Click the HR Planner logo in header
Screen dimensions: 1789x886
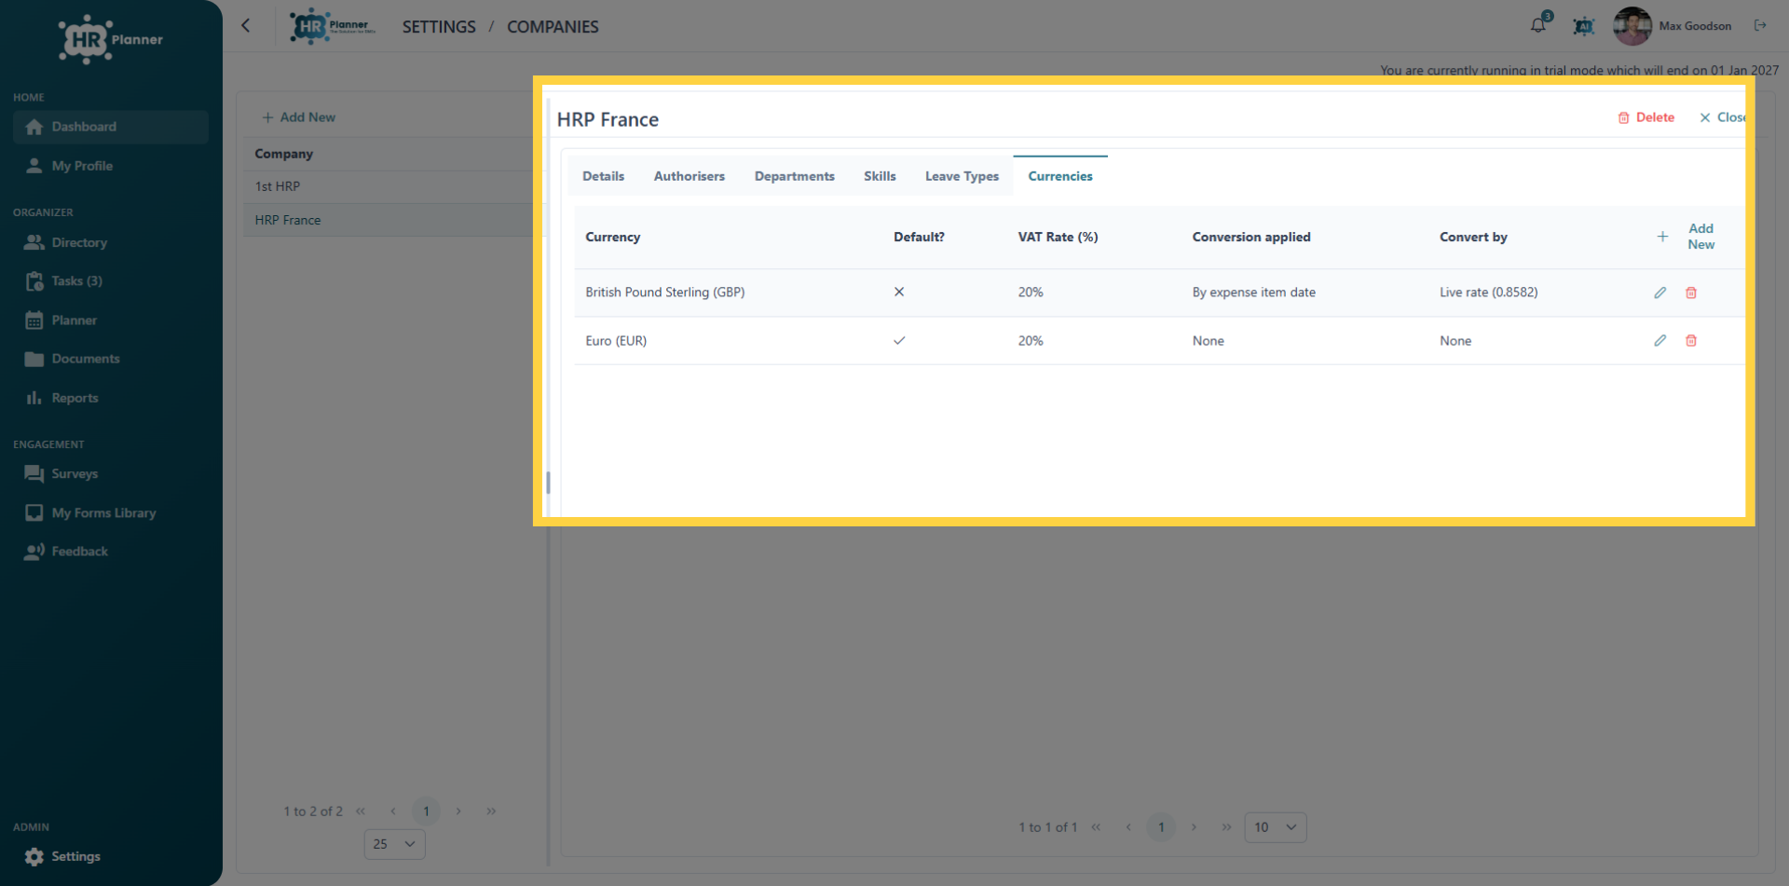tap(333, 26)
